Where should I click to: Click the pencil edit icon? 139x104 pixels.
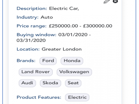[x=107, y=1]
